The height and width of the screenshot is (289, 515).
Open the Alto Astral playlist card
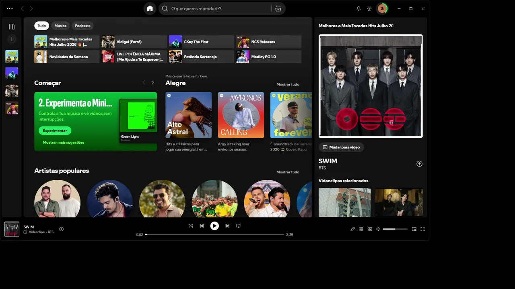coord(188,122)
